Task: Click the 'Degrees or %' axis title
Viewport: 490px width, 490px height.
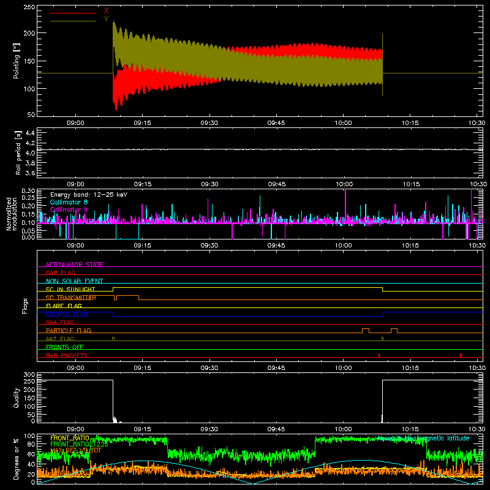Action: coord(17,459)
